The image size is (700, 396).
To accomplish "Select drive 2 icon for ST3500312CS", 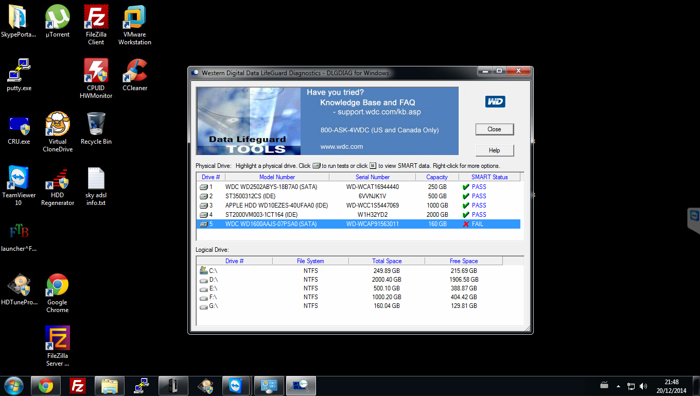I will tap(204, 196).
